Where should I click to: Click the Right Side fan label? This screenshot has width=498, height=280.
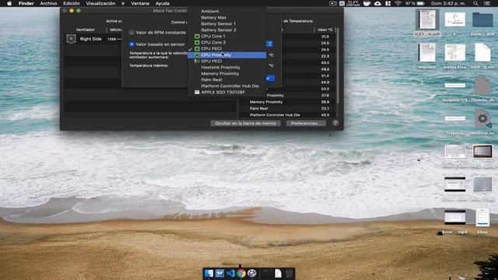pos(91,39)
